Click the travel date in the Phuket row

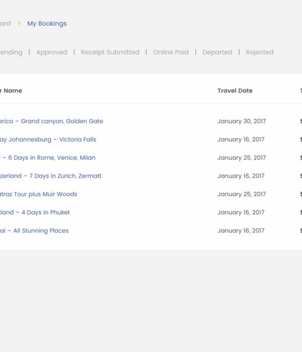click(x=241, y=213)
